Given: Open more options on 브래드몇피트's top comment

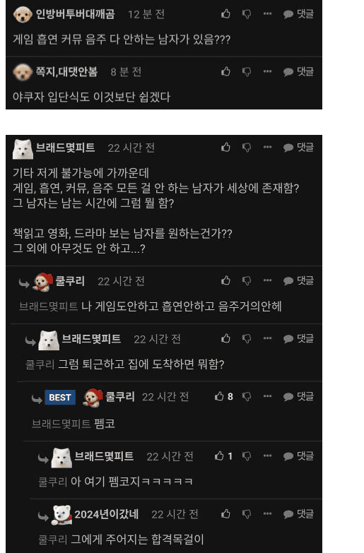Looking at the screenshot, I should click(267, 147).
